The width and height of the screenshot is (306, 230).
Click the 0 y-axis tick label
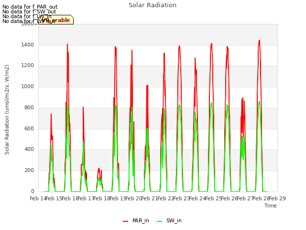(x=33, y=192)
